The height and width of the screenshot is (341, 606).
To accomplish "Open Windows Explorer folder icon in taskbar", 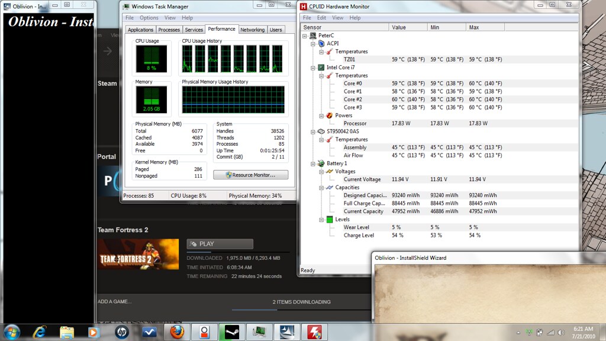I will (66, 332).
